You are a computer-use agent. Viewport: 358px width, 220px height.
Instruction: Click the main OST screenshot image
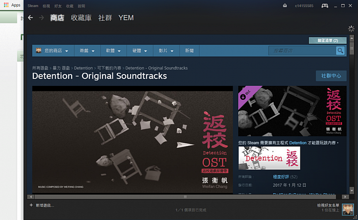tap(132, 140)
